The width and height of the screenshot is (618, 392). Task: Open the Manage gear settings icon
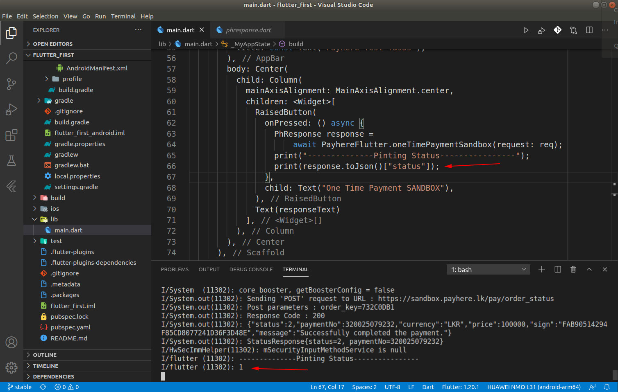coord(11,367)
